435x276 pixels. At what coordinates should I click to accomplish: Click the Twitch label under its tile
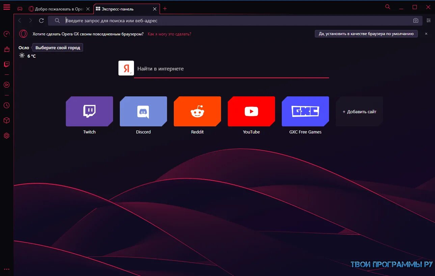(x=89, y=132)
